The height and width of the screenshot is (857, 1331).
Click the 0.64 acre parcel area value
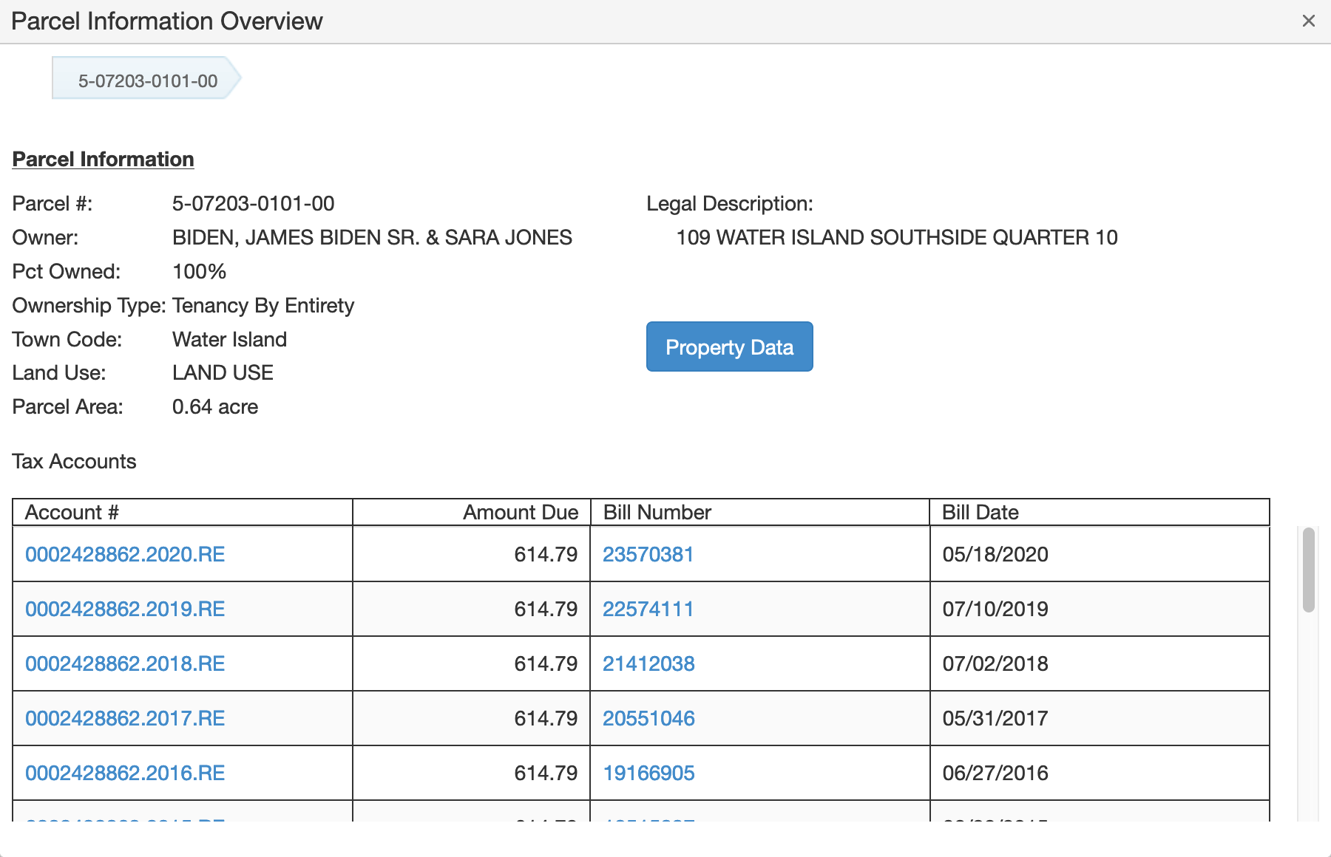(x=215, y=406)
